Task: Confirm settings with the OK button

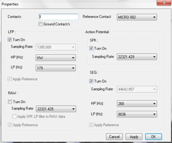Action: (153, 137)
